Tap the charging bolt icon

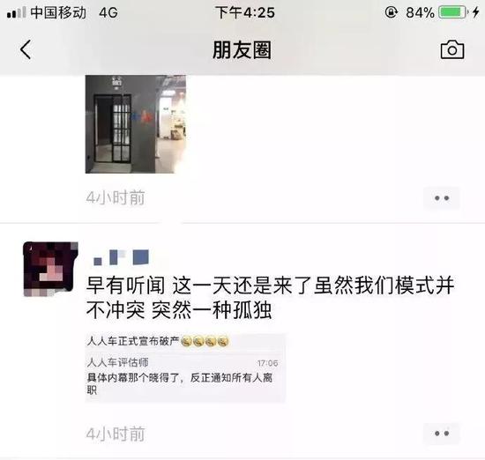tap(475, 12)
